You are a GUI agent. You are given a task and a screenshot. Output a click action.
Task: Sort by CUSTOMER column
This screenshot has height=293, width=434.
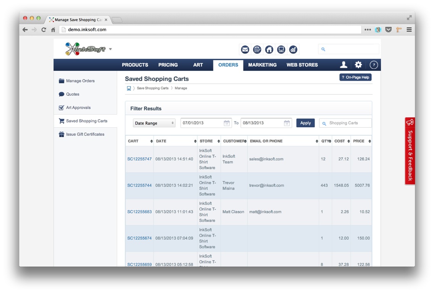pos(234,141)
